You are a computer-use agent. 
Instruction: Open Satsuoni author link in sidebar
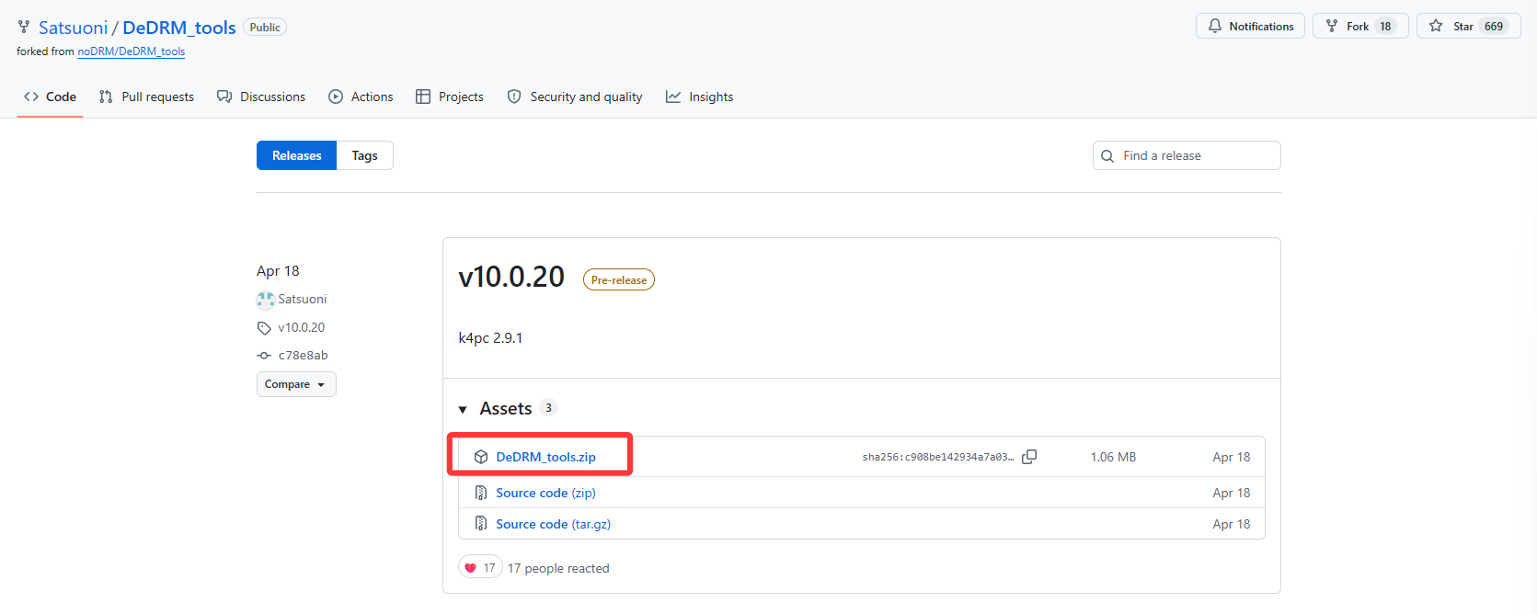303,300
